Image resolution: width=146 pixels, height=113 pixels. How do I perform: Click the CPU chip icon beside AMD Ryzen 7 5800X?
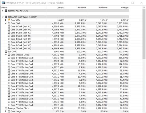coord(6,17)
